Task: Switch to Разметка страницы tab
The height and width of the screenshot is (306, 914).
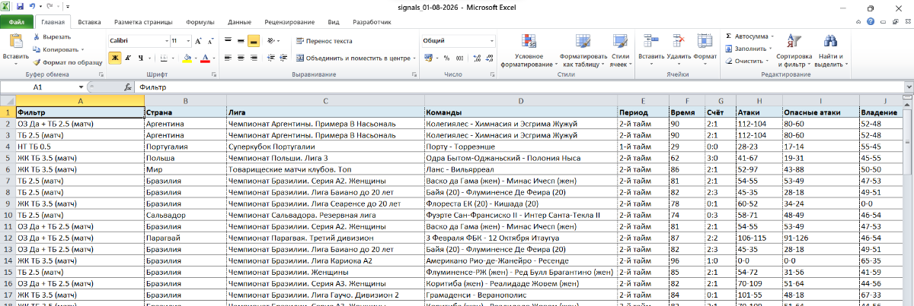Action: (145, 23)
